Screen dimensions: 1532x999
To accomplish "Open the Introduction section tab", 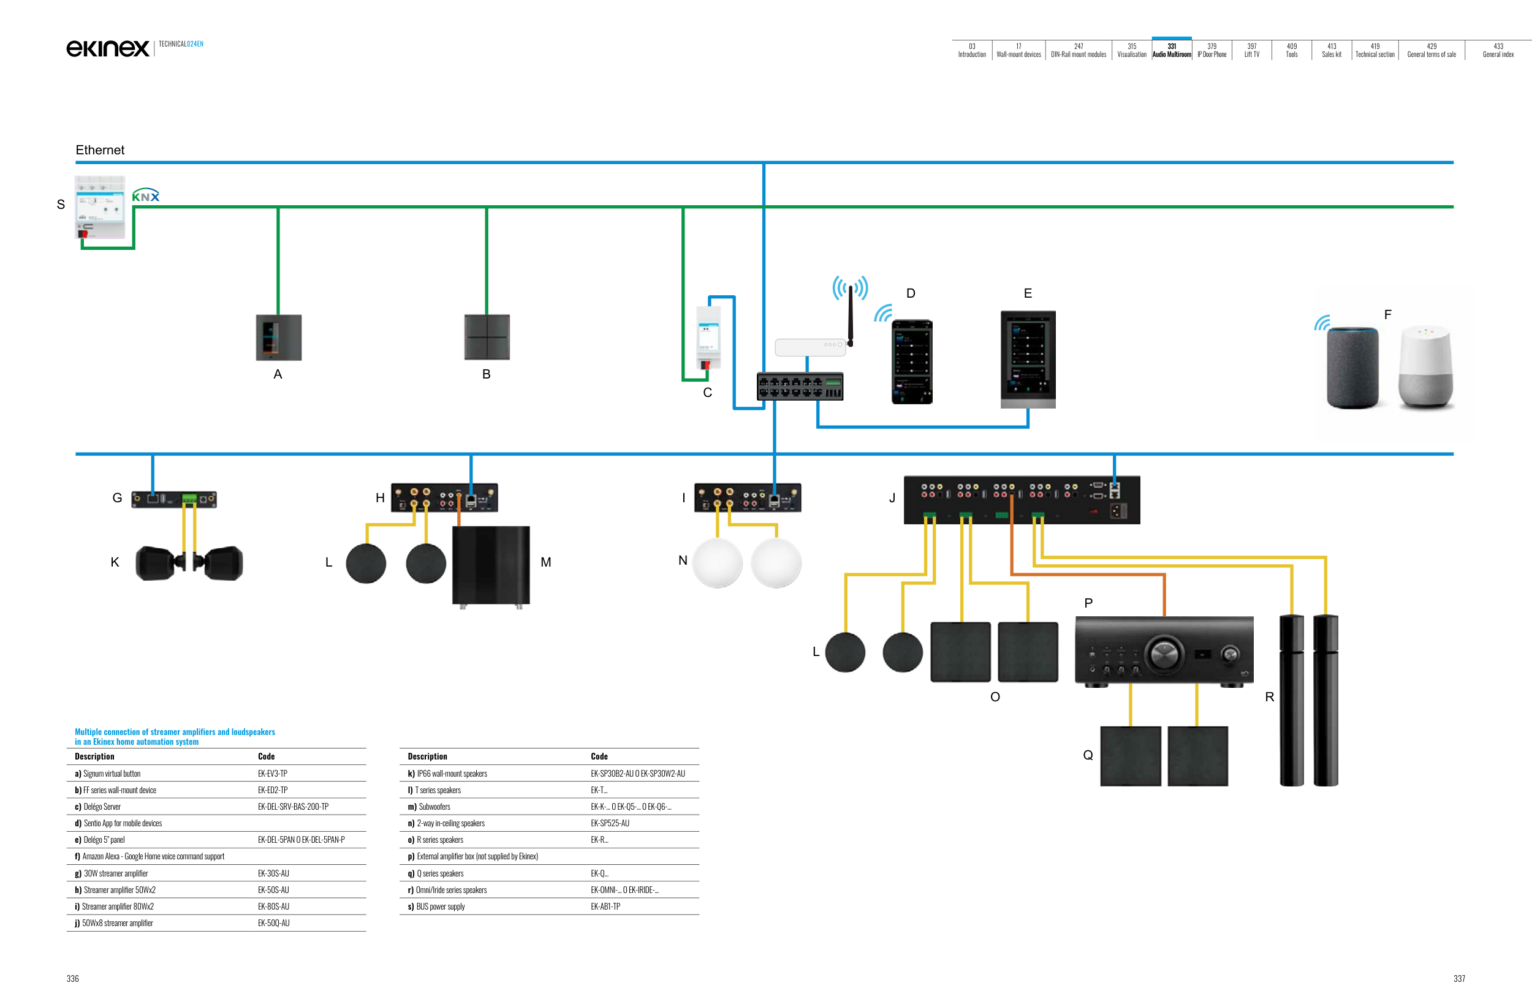I will tap(971, 50).
